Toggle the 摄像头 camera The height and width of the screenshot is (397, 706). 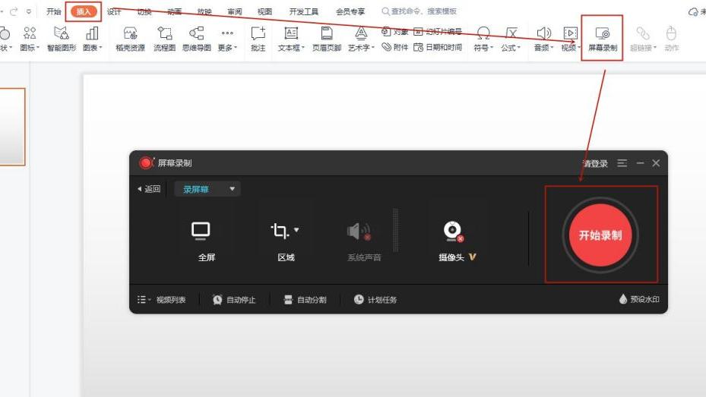[457, 241]
